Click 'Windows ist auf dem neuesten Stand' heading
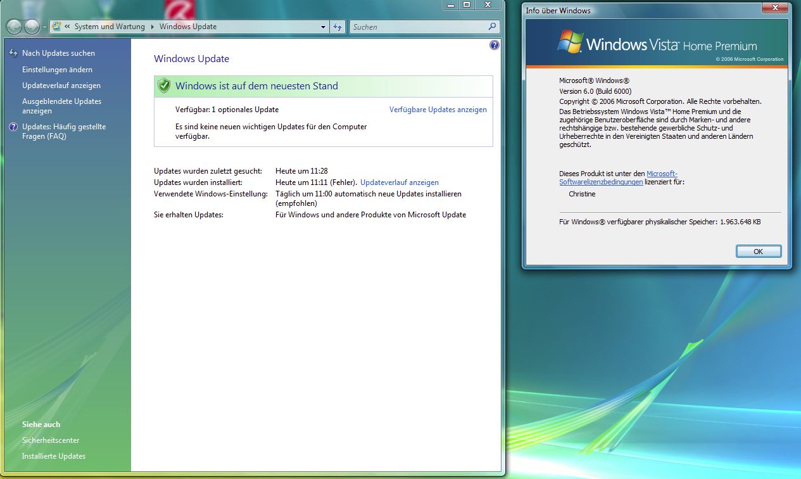Viewport: 801px width, 479px height. 256,86
